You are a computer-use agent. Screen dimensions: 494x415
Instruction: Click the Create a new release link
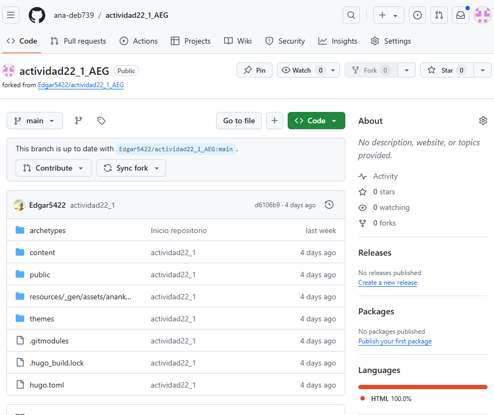click(387, 283)
